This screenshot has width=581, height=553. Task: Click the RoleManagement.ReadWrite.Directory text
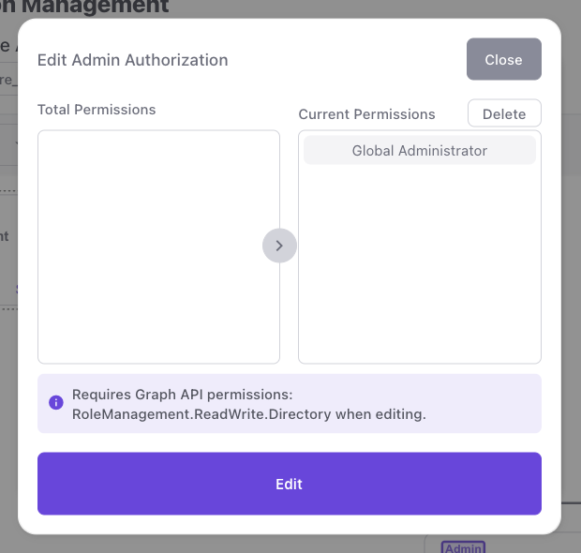(201, 413)
